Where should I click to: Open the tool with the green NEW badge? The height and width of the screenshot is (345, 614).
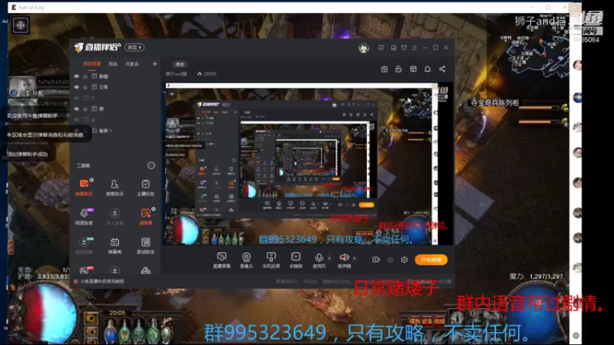(84, 245)
